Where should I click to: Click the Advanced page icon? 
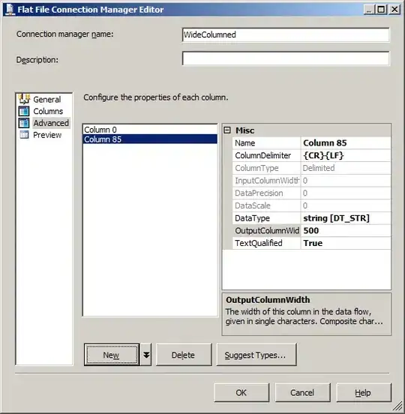24,123
